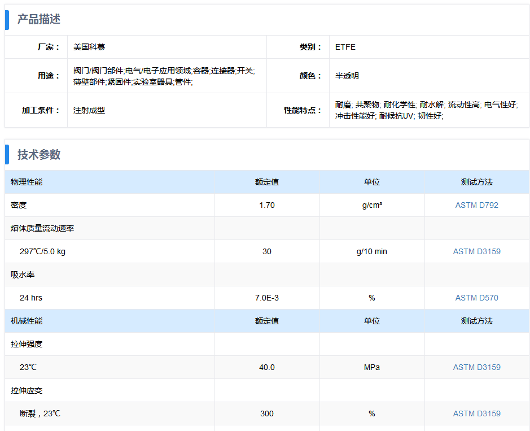Click the 注射成型 processing condition value
This screenshot has width=530, height=431.
click(x=89, y=110)
